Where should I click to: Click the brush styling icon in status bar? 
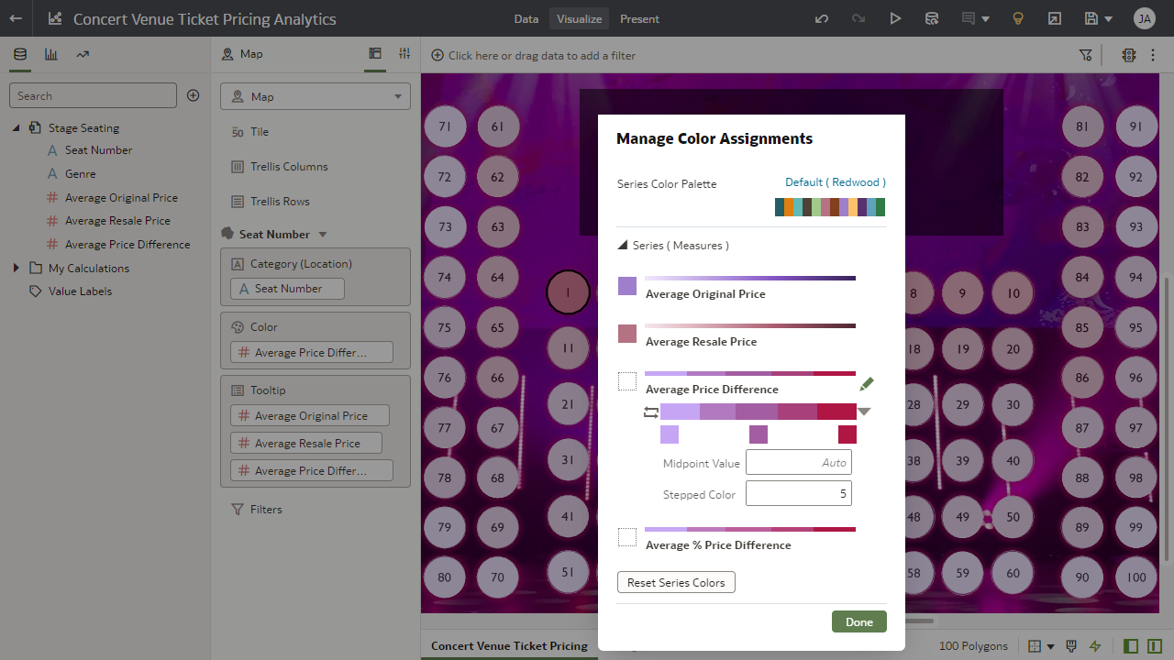1070,645
